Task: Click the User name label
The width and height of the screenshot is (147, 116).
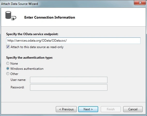Action: click(18, 80)
